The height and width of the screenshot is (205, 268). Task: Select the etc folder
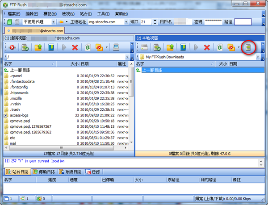click(x=13, y=138)
